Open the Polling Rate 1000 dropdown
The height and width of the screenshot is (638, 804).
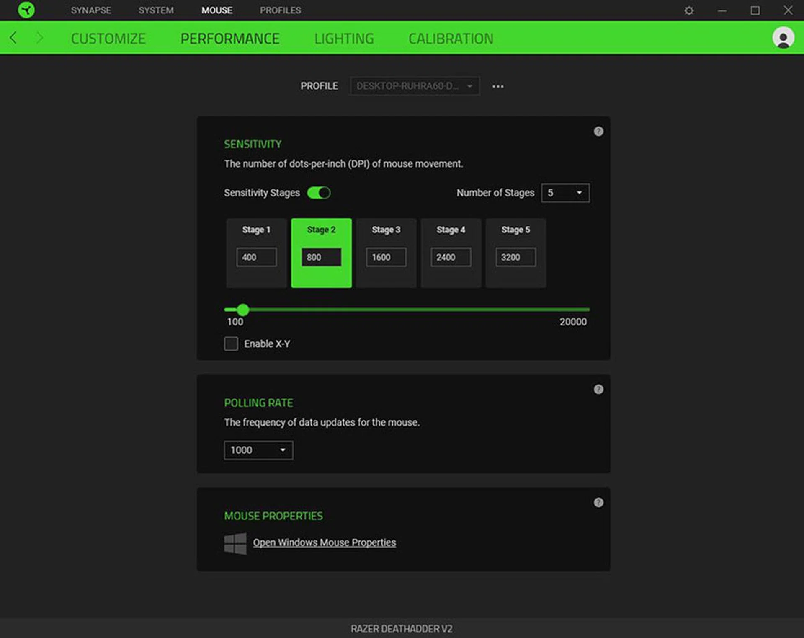(258, 450)
